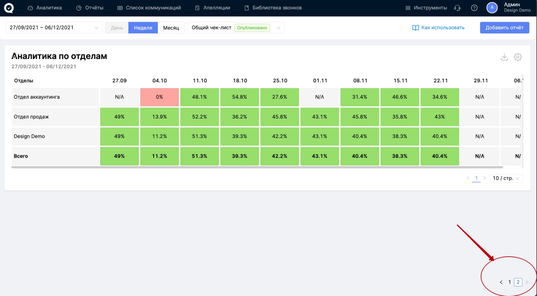537x296 pixels.
Task: Go to Список коммуникаций
Action: click(149, 8)
